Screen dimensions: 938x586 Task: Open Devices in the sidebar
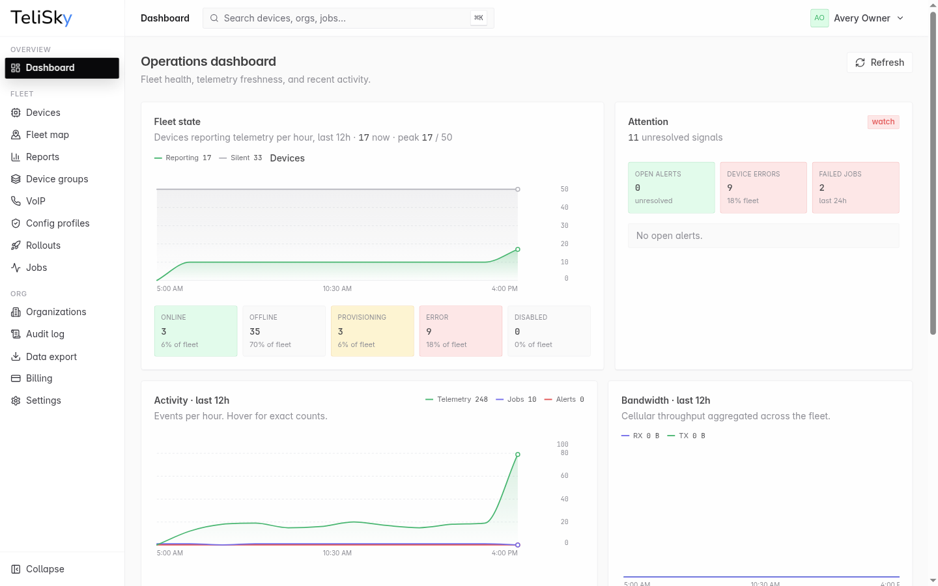click(62, 113)
